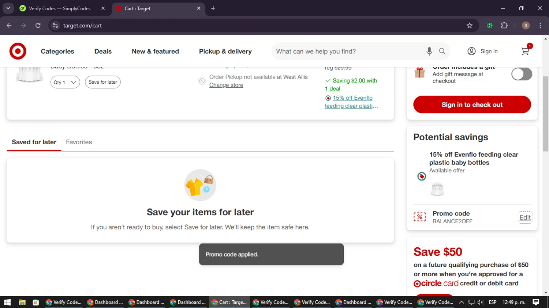Click the search magnifier icon
The width and height of the screenshot is (549, 308).
tap(442, 51)
